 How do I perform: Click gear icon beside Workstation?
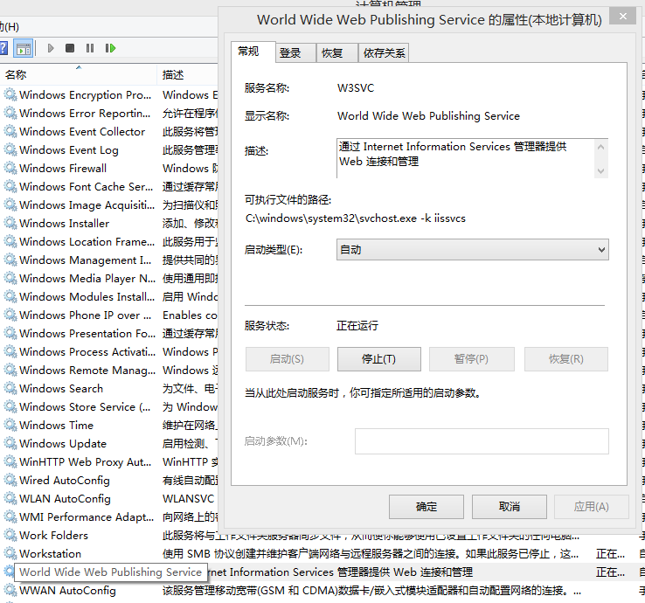tap(10, 553)
